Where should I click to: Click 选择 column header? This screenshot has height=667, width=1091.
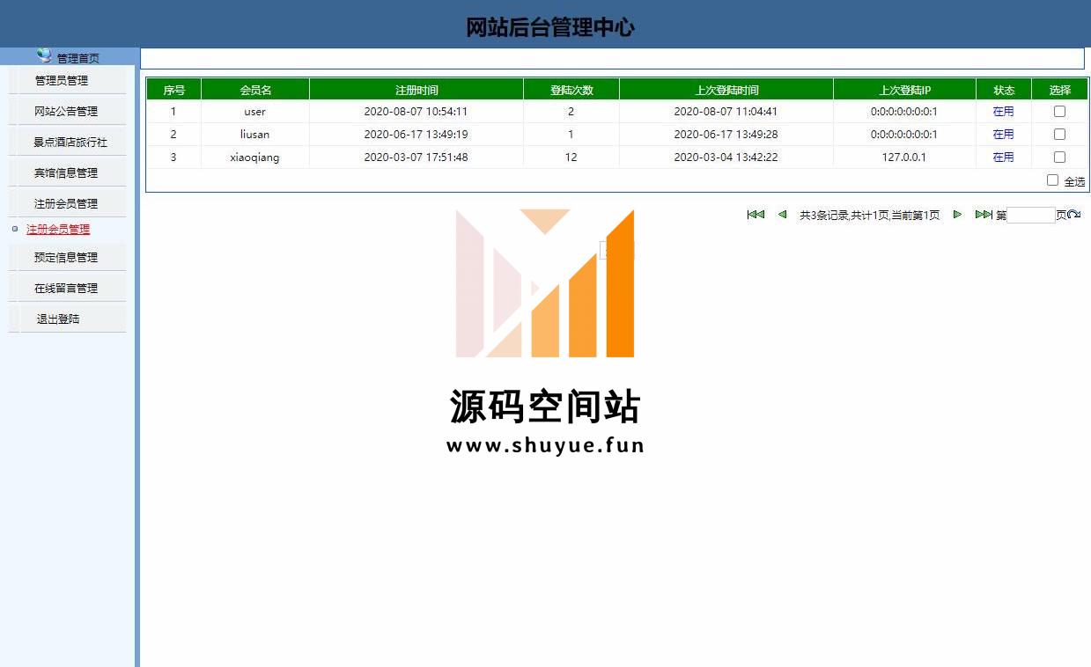pyautogui.click(x=1060, y=90)
